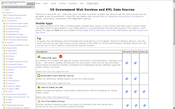The width and height of the screenshot is (175, 109).
Task: Select the HOME tree item
Action: 7,10
